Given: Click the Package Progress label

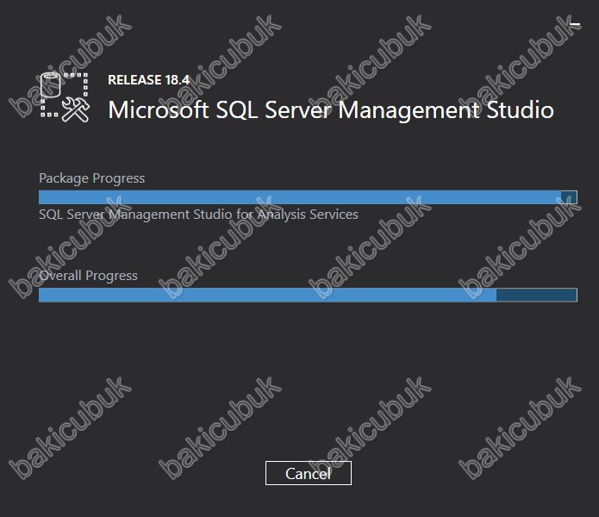Looking at the screenshot, I should click(91, 178).
